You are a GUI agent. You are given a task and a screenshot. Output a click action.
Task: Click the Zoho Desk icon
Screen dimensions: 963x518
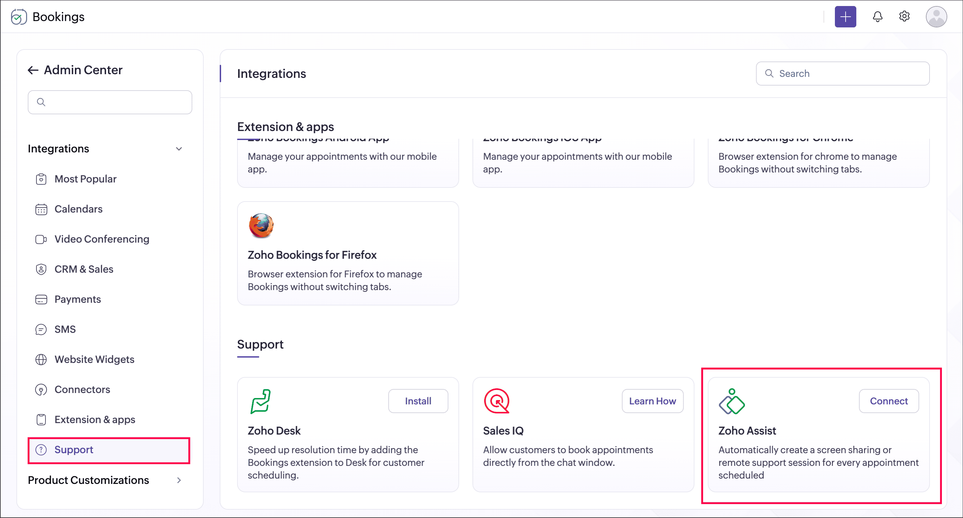pyautogui.click(x=261, y=401)
